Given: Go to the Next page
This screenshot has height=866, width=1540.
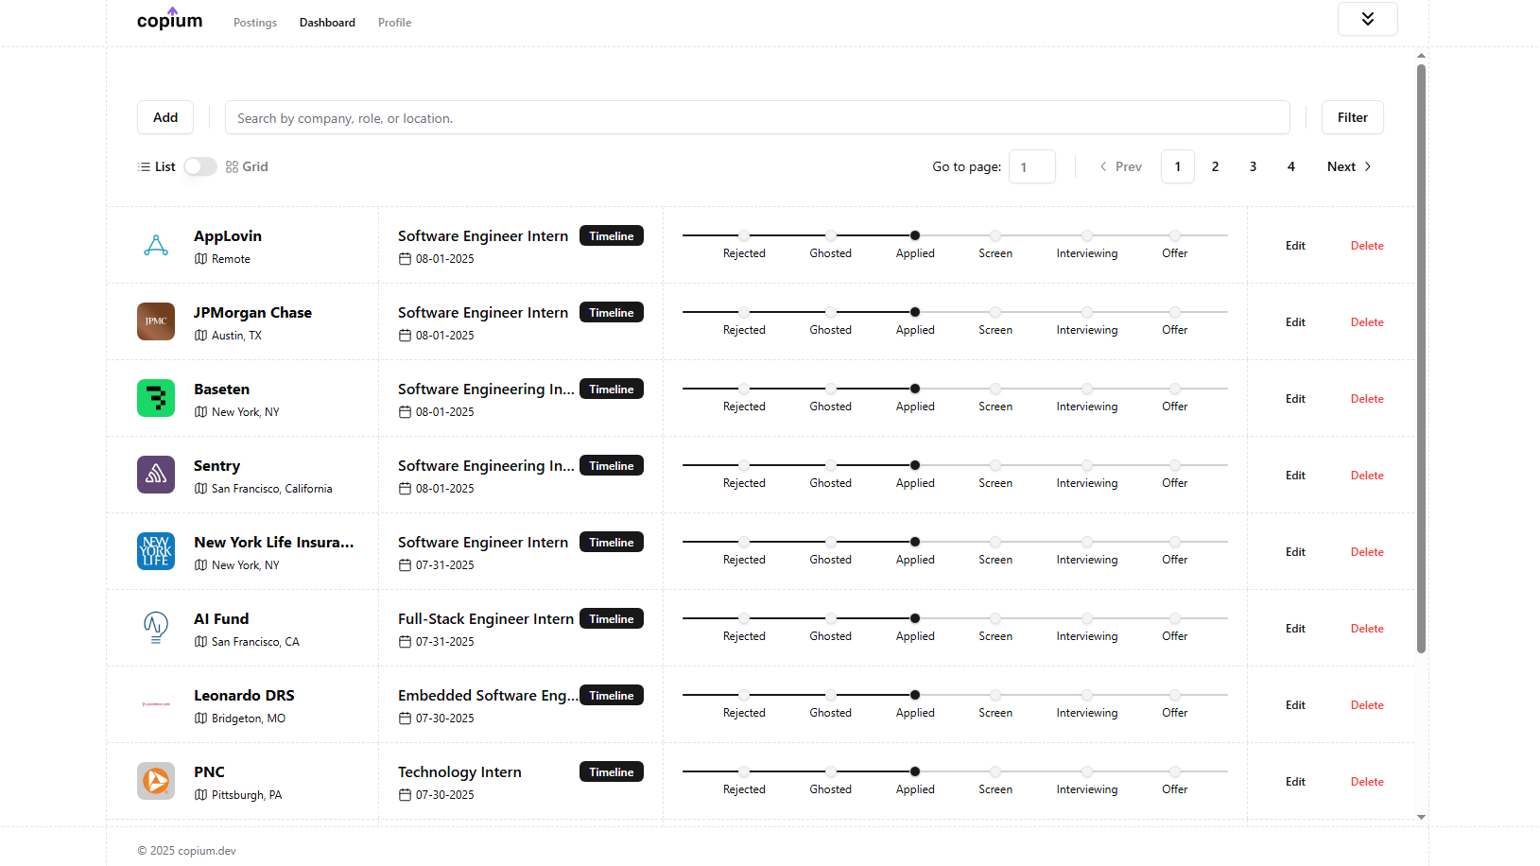Looking at the screenshot, I should click(x=1348, y=166).
